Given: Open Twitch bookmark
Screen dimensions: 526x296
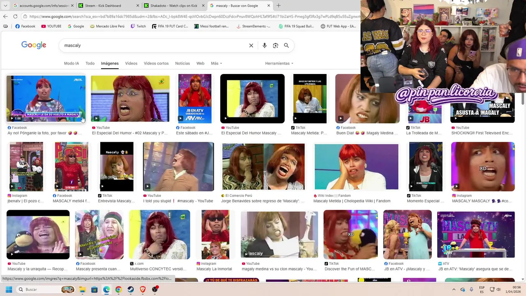Looking at the screenshot, I should [138, 26].
